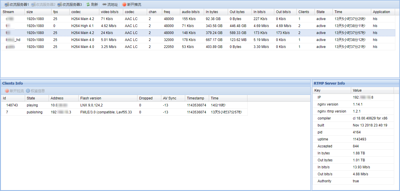The height and width of the screenshot is (191, 400).
Task: Open 权鉴信息 info icon
Action: coord(28,91)
